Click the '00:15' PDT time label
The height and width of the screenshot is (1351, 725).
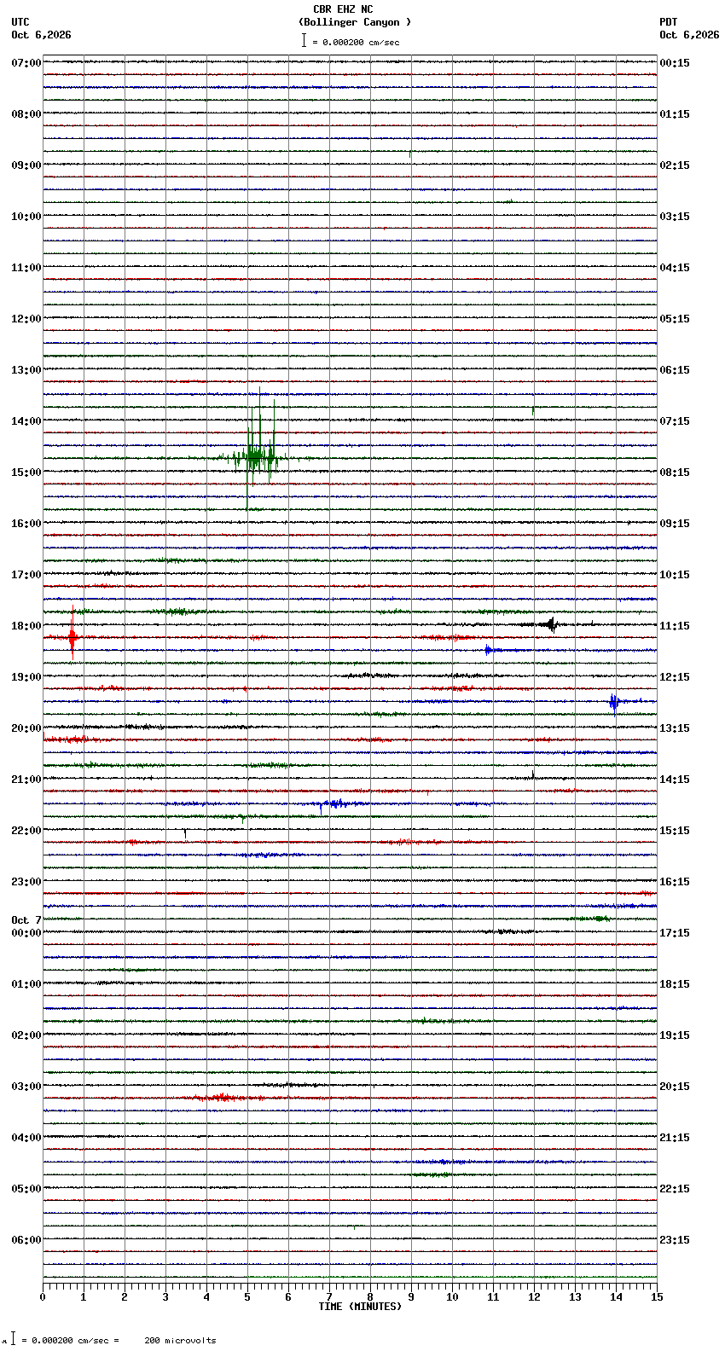[x=675, y=63]
